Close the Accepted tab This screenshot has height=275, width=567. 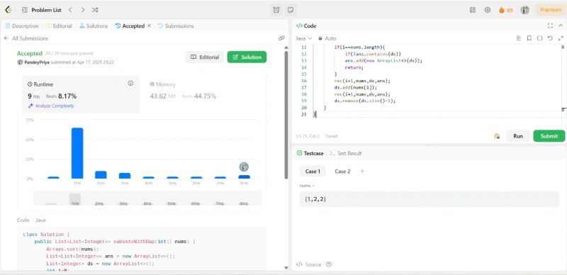point(149,26)
